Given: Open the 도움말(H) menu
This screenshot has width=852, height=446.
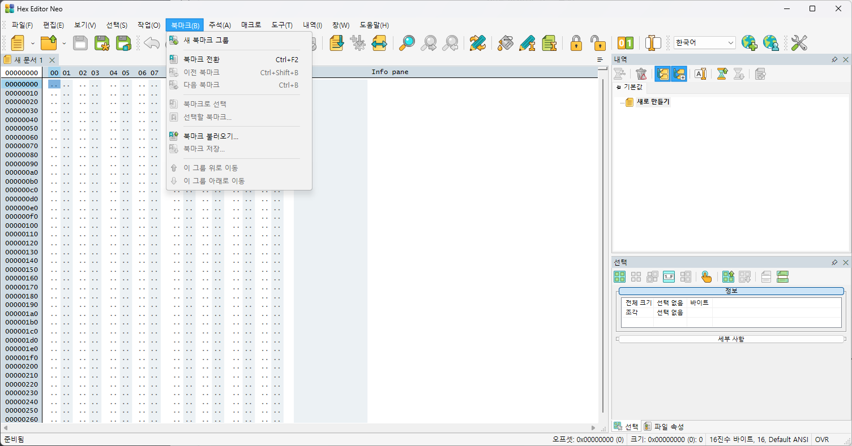Looking at the screenshot, I should pyautogui.click(x=374, y=25).
